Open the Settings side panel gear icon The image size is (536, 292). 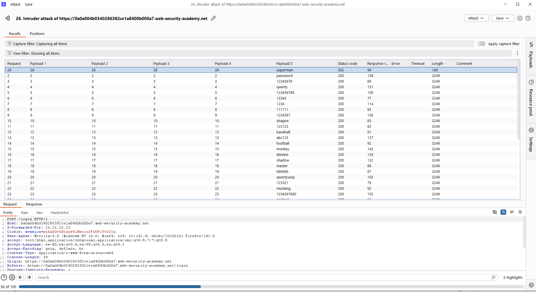(x=531, y=130)
